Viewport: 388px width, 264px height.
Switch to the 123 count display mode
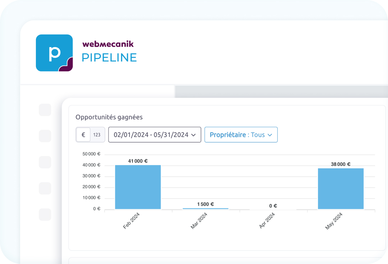click(x=97, y=135)
